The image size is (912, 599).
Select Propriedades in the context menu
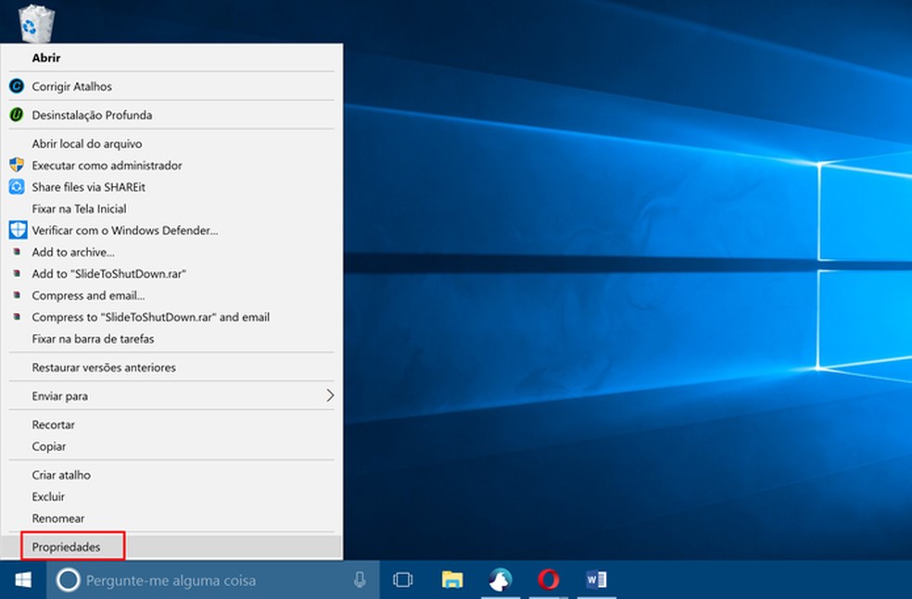66,547
